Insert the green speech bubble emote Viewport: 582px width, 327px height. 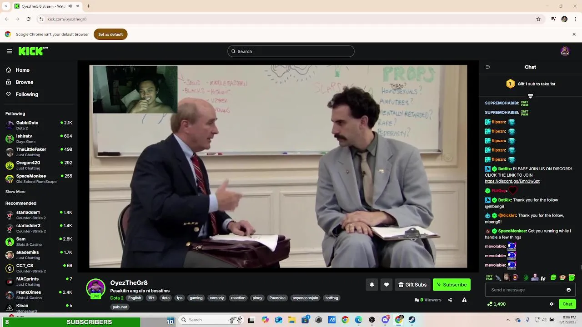coord(553,277)
